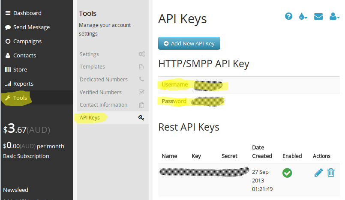Click the help question mark icon

click(289, 16)
